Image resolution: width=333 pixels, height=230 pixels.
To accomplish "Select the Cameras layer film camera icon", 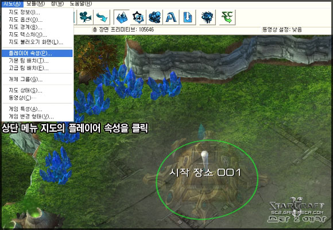I will [86, 17].
